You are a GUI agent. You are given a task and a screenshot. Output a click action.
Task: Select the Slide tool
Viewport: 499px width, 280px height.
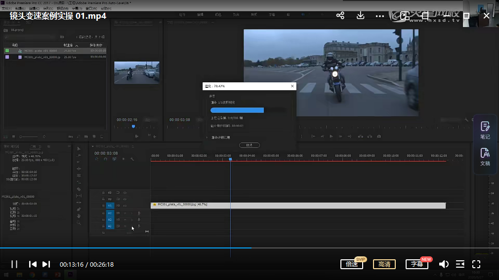tap(79, 202)
